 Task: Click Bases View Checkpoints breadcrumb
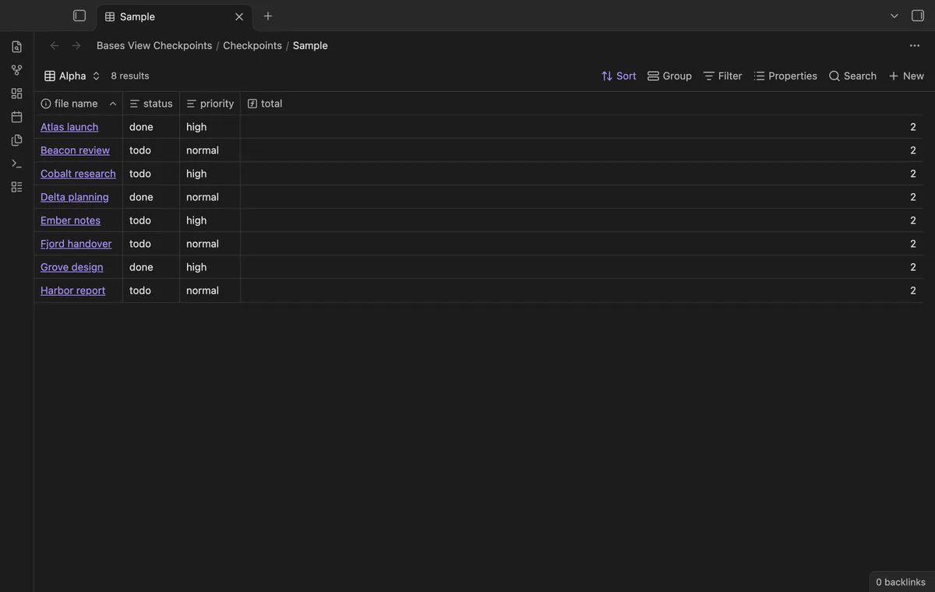[154, 45]
